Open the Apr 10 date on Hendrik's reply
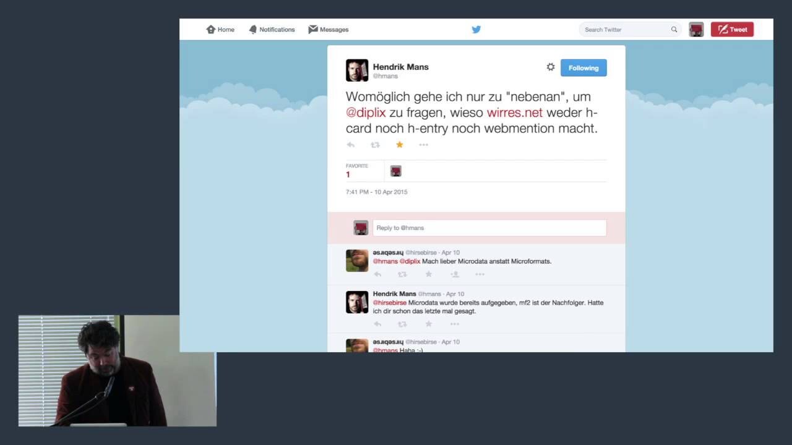Image resolution: width=792 pixels, height=445 pixels. (455, 294)
